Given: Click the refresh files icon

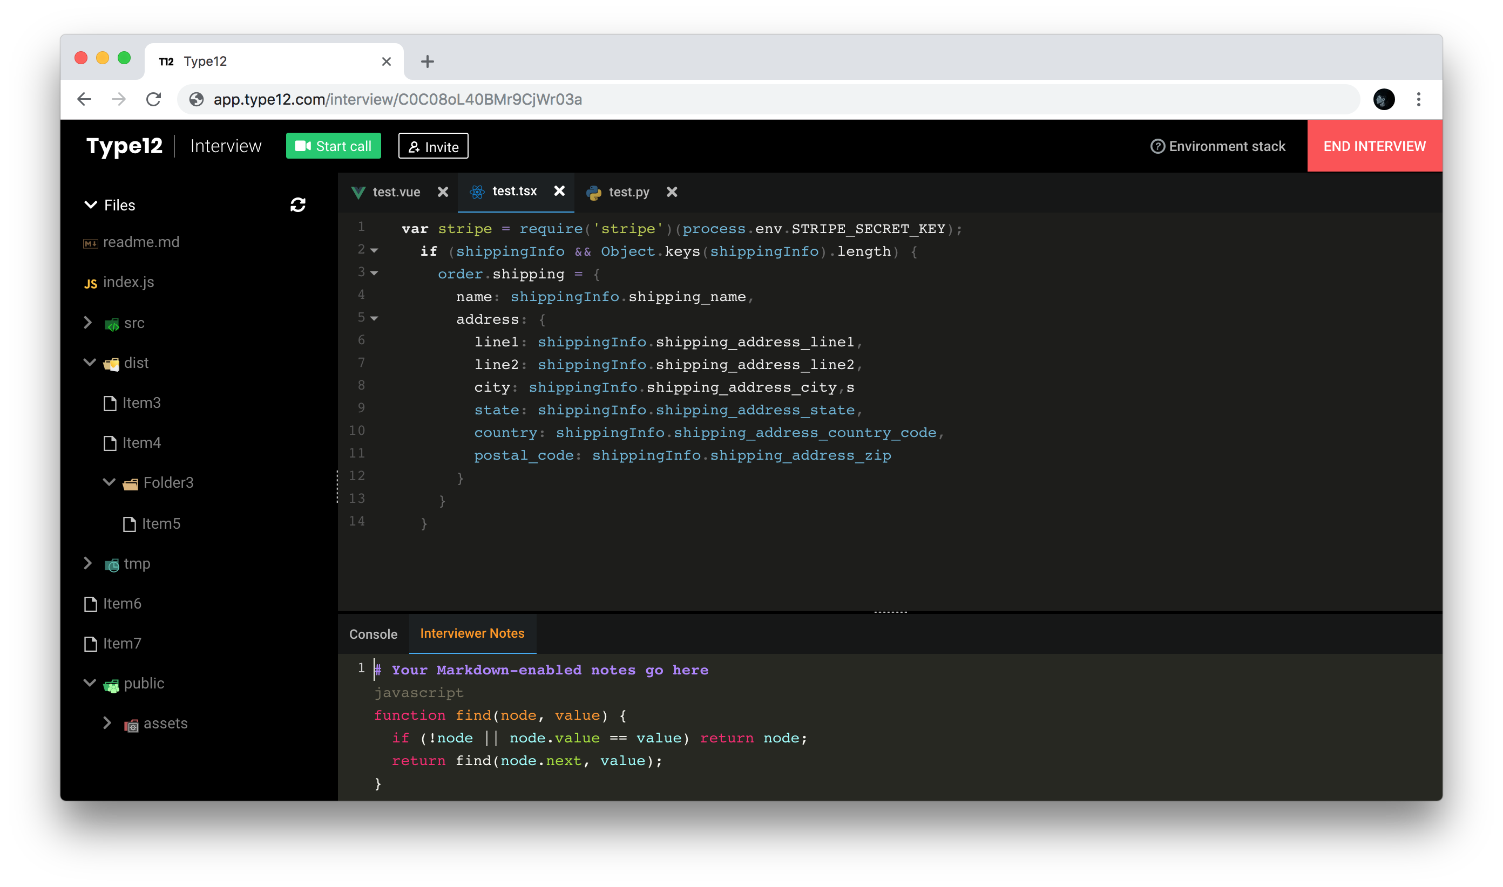Looking at the screenshot, I should 298,205.
